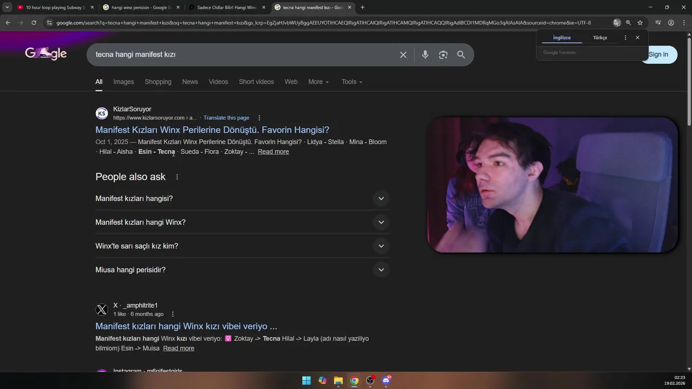
Task: Click Read more under KizlarSoruyor result
Action: [273, 152]
